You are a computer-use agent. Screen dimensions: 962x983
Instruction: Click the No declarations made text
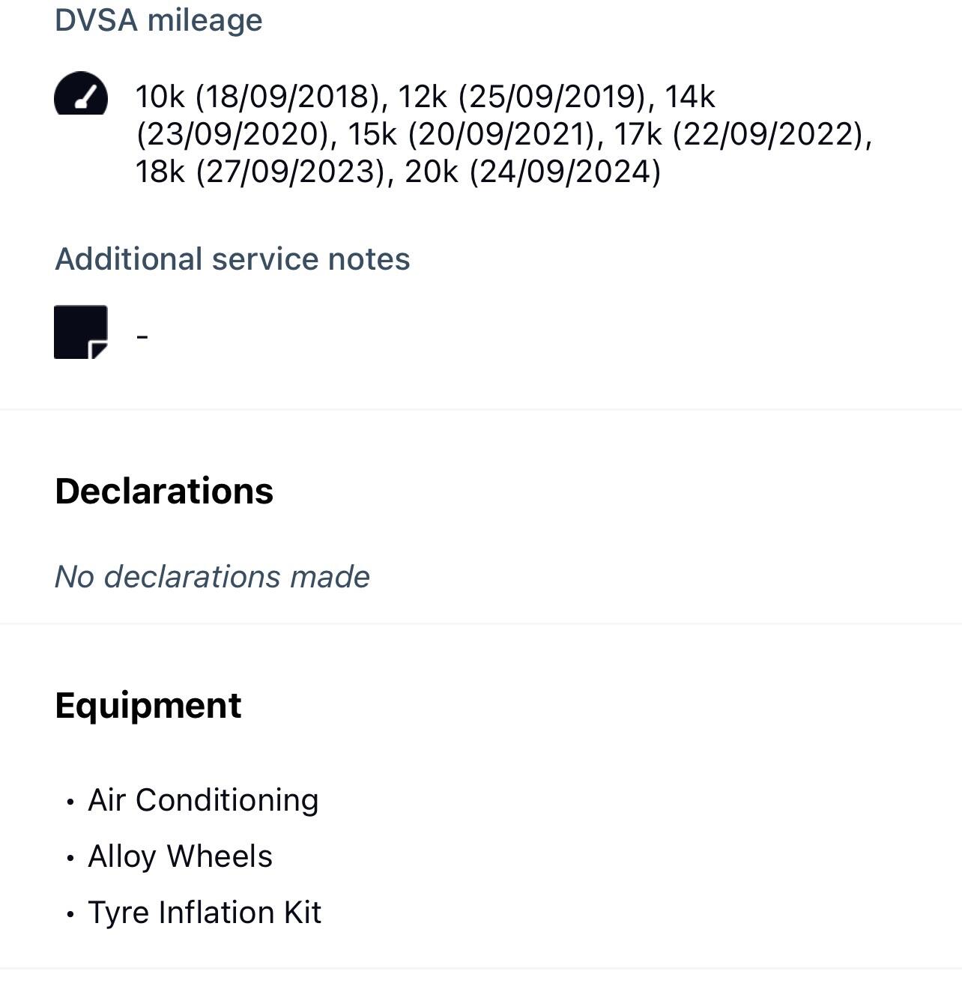tap(212, 577)
